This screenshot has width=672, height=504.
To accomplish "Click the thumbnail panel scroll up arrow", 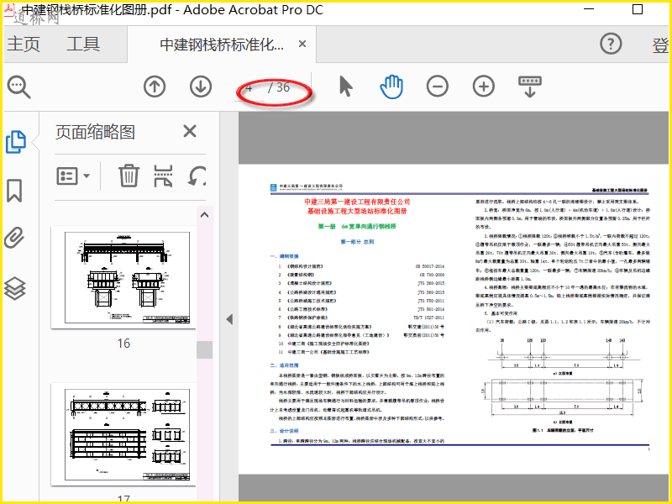I will coord(205,215).
